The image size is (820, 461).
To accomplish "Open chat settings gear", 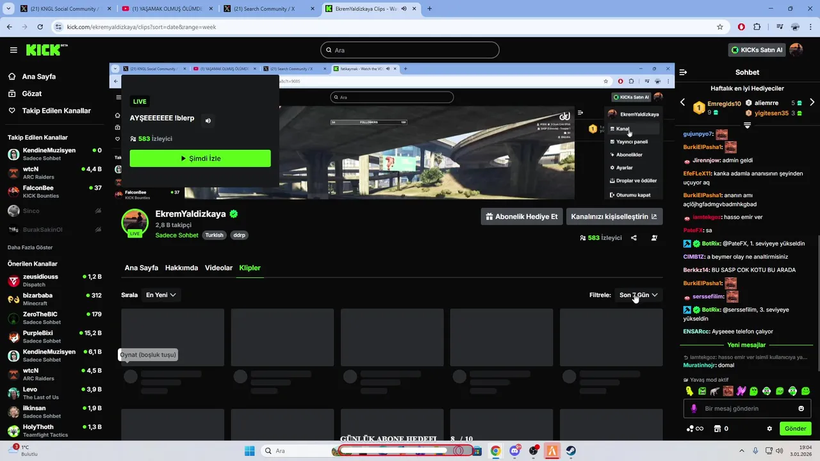I will tap(769, 428).
